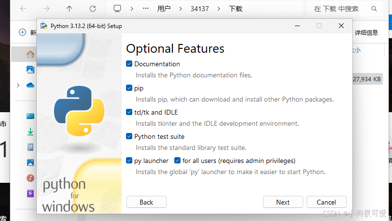
Task: Click the search magnifier icon
Action: pos(374,9)
